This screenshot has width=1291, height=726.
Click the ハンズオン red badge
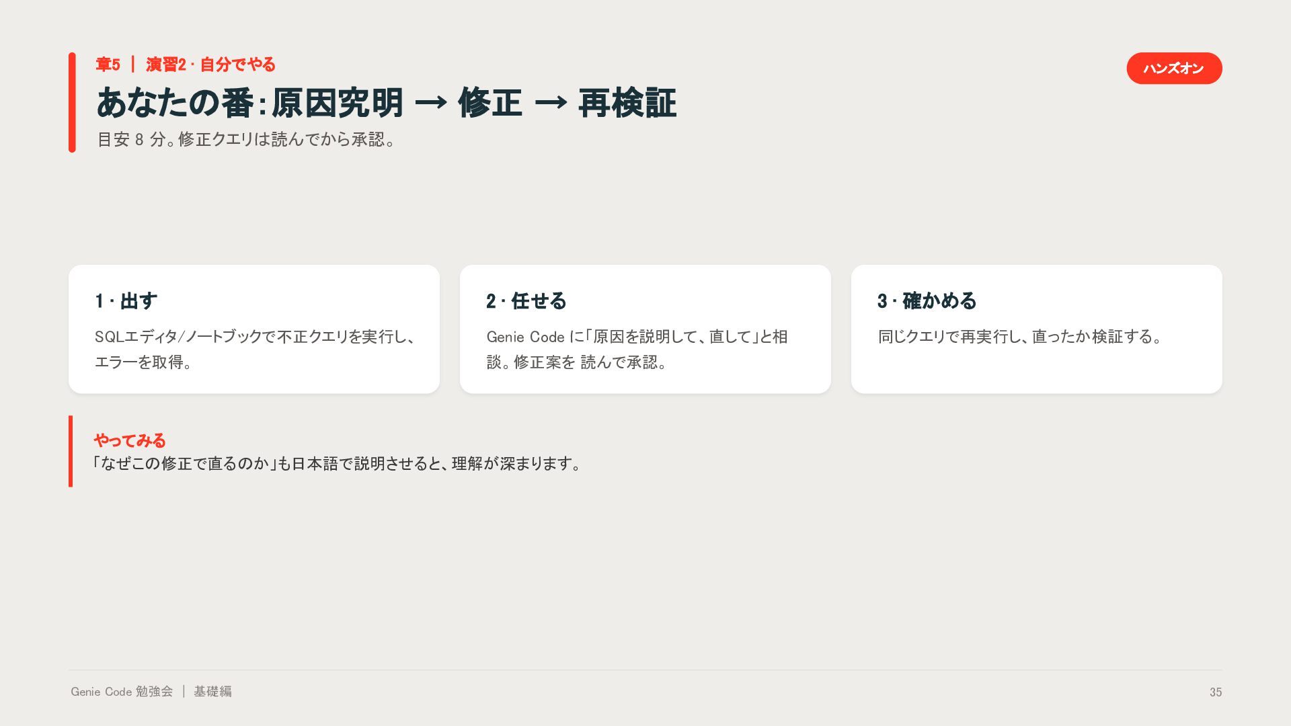pyautogui.click(x=1174, y=68)
